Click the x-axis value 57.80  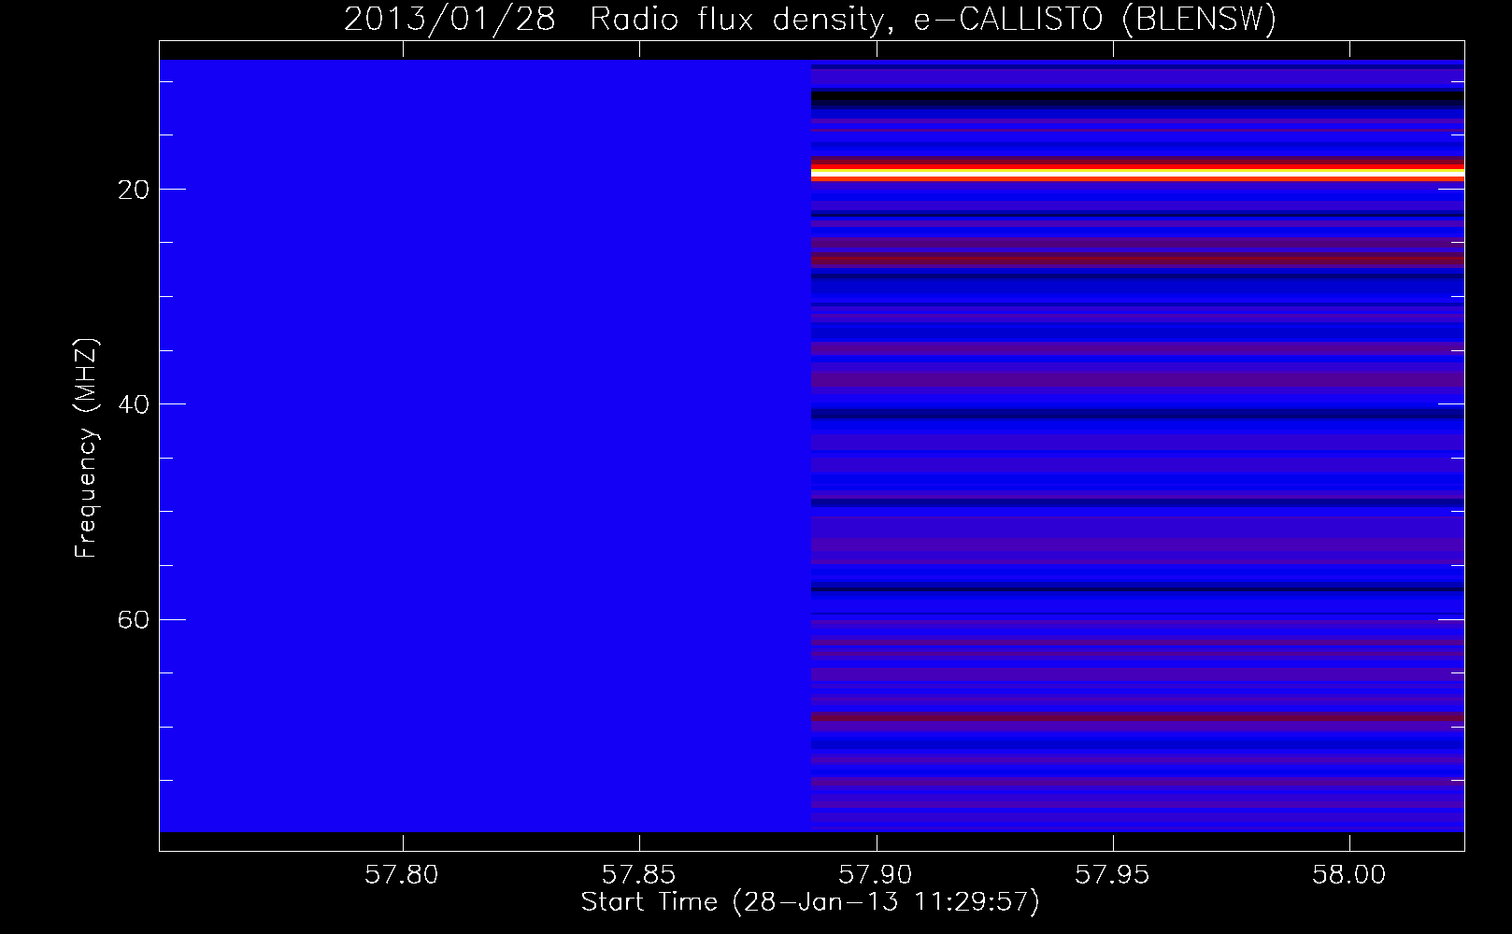point(402,875)
